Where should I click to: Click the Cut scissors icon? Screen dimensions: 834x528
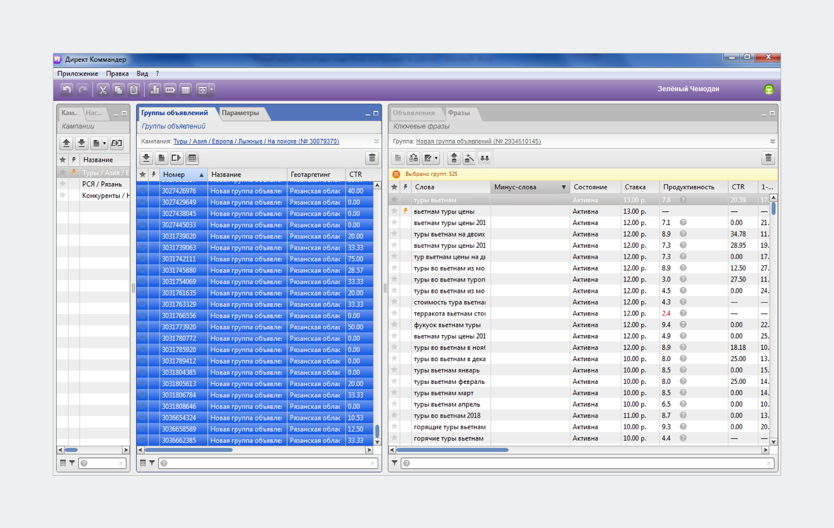[102, 89]
